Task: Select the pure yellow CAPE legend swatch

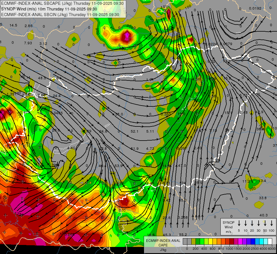Action: tap(211, 241)
